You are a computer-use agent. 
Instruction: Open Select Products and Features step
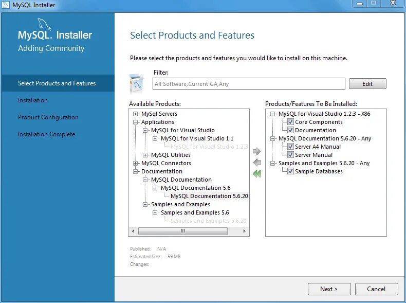click(x=58, y=83)
